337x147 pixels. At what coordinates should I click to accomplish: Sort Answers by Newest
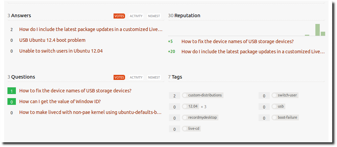(154, 16)
